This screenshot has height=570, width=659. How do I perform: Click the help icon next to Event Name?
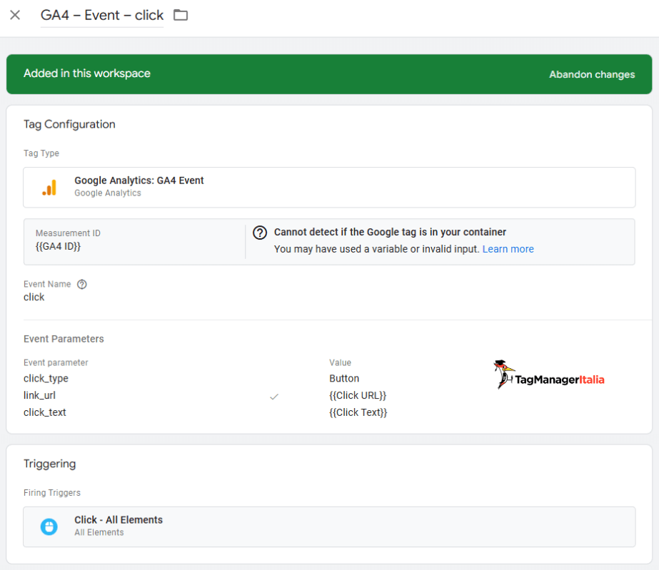[82, 285]
